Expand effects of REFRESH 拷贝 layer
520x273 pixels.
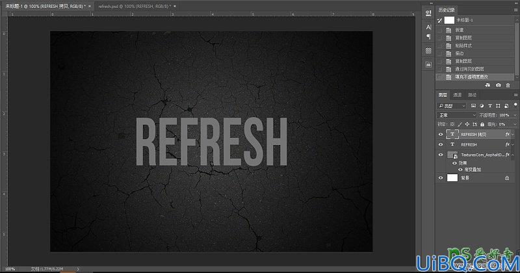click(513, 135)
